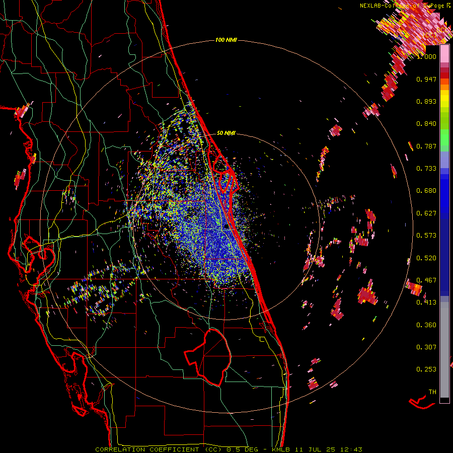
Task: Select the 0.947 scale value
Action: [426, 79]
